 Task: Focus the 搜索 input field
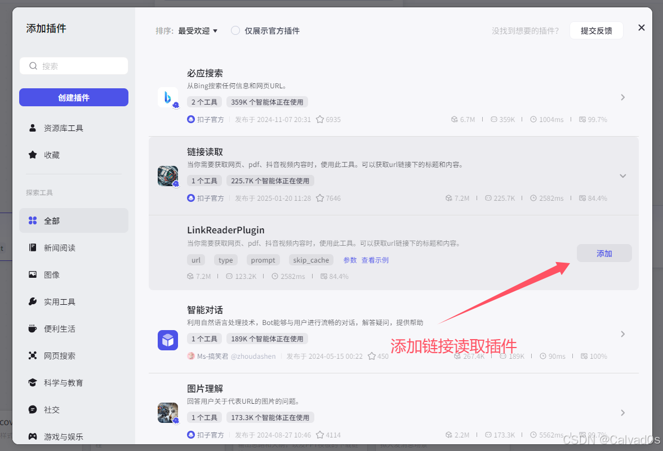coord(74,66)
